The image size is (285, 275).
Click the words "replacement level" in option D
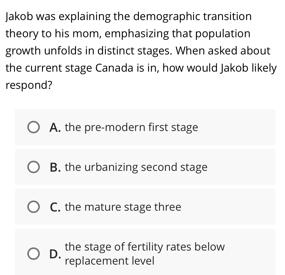pos(109,261)
